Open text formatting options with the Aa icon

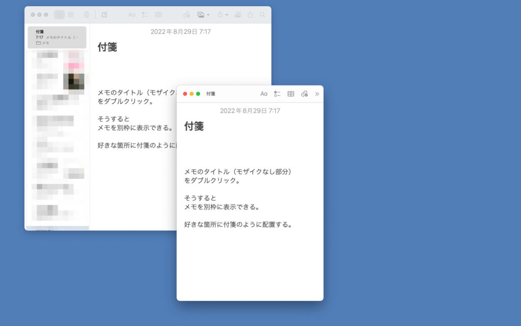(132, 14)
